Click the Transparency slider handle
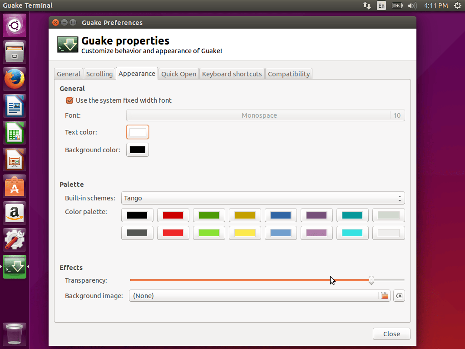Image resolution: width=465 pixels, height=349 pixels. [371, 280]
